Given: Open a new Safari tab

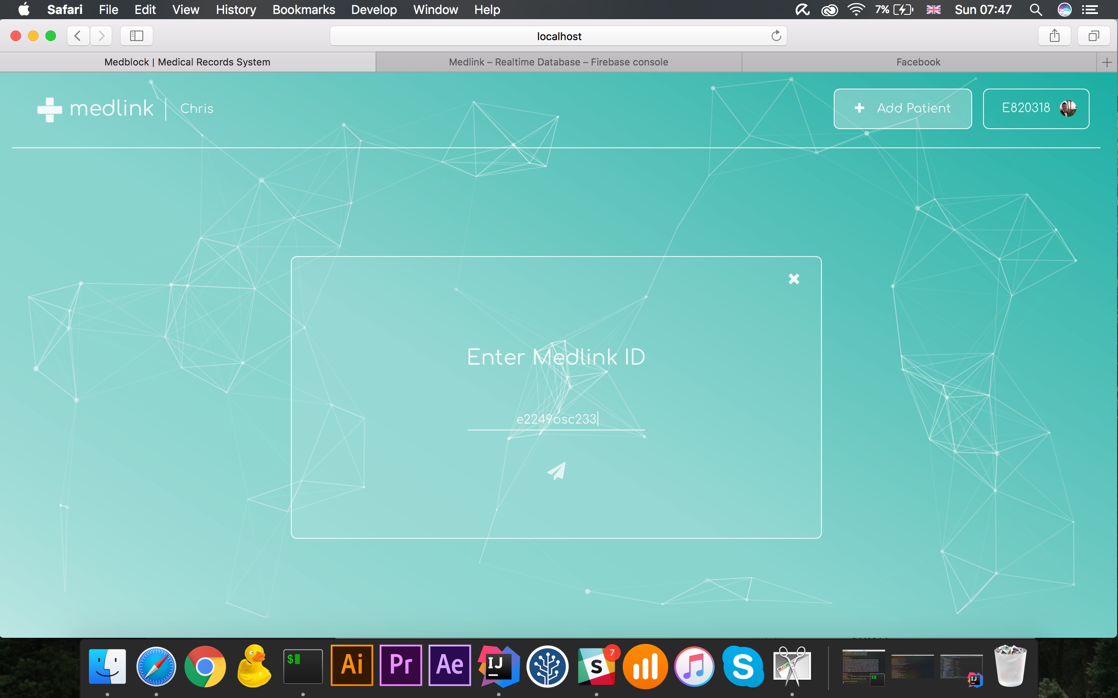Looking at the screenshot, I should point(1107,62).
